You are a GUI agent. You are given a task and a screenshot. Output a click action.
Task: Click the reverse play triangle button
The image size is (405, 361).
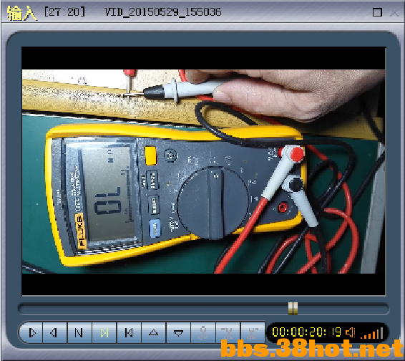pyautogui.click(x=54, y=332)
